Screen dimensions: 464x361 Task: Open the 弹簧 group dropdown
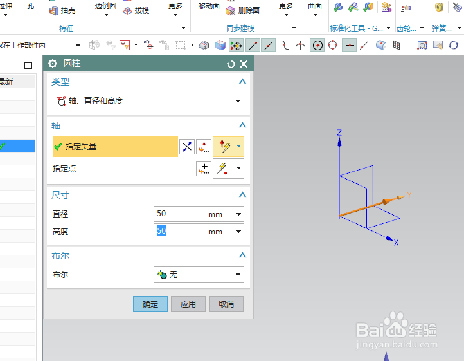pos(460,28)
